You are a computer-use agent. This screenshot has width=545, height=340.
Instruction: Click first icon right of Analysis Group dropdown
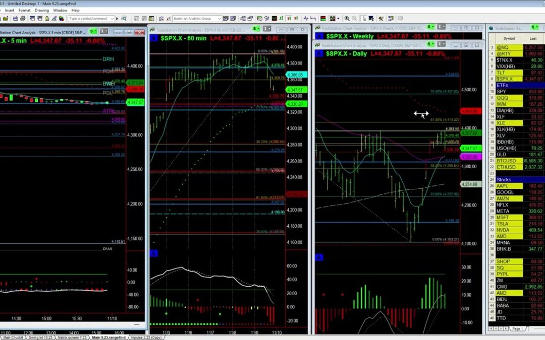[226, 19]
